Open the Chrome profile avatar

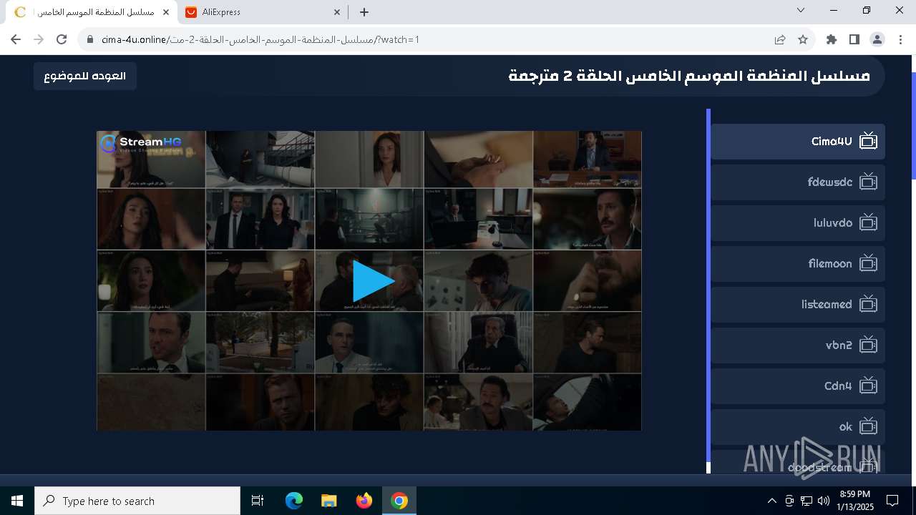[x=877, y=39]
